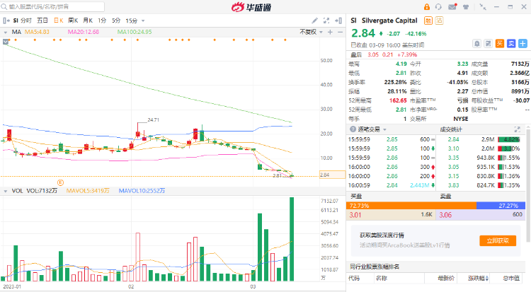Image resolution: width=531 pixels, height=292 pixels.
Task: Select the 日K daily candlestick tab
Action: tap(59, 21)
